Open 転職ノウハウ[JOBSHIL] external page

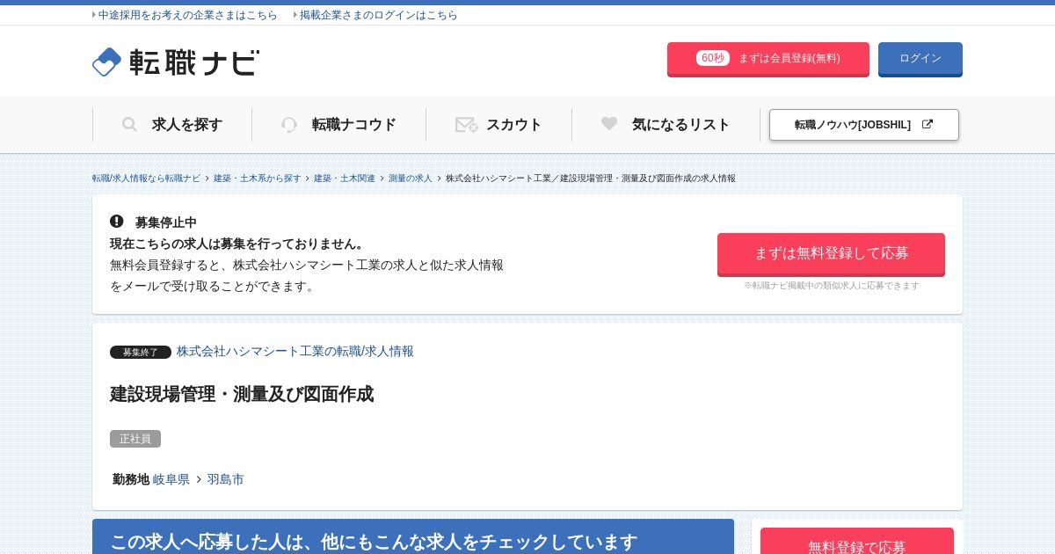point(864,125)
